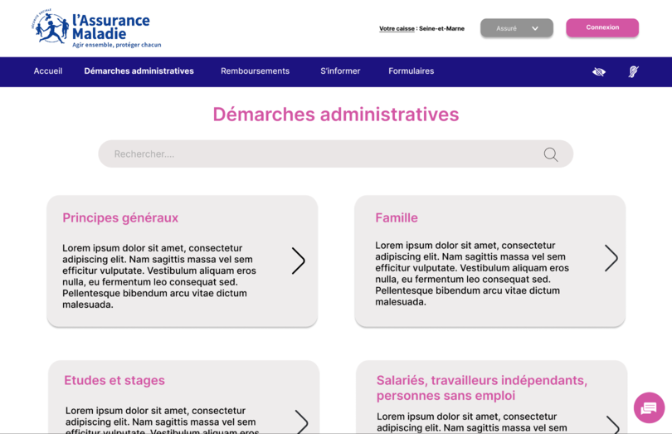
Task: Open the Formulaires menu item
Action: 411,71
